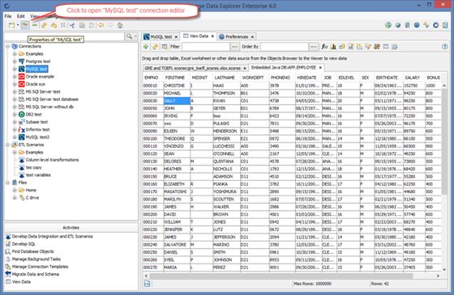
Task: Click the export icon in status bar
Action: 147,284
